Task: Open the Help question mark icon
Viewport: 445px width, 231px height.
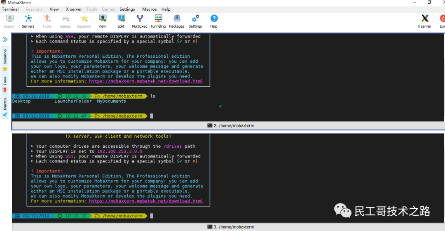Action: click(214, 21)
